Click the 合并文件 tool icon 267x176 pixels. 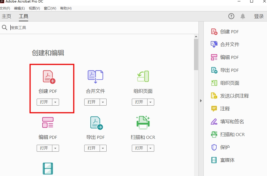click(95, 76)
